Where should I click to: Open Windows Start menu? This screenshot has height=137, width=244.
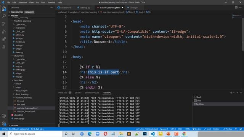pyautogui.click(x=4, y=134)
